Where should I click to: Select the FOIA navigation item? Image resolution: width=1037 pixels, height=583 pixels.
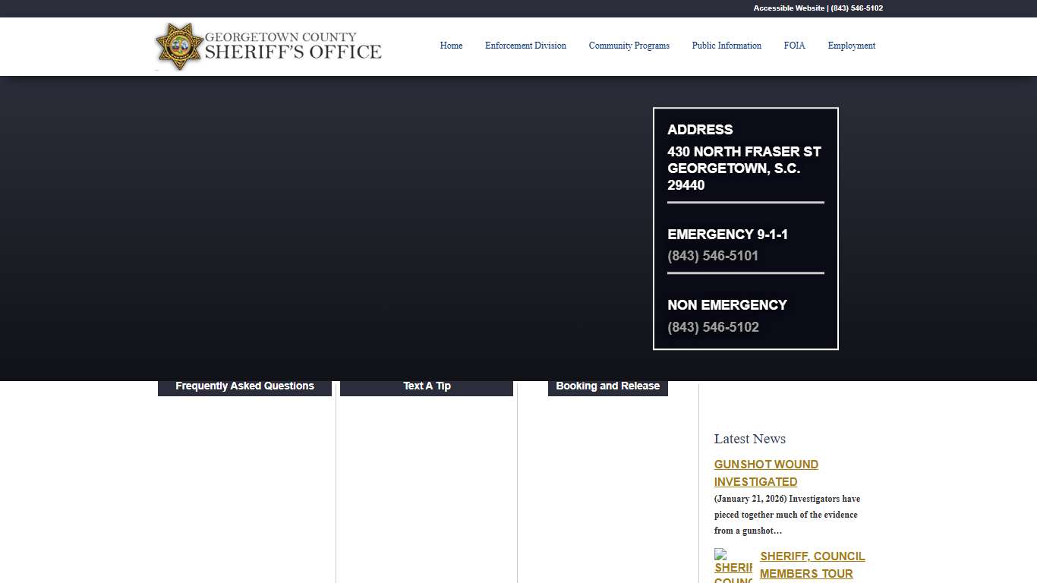(x=794, y=46)
